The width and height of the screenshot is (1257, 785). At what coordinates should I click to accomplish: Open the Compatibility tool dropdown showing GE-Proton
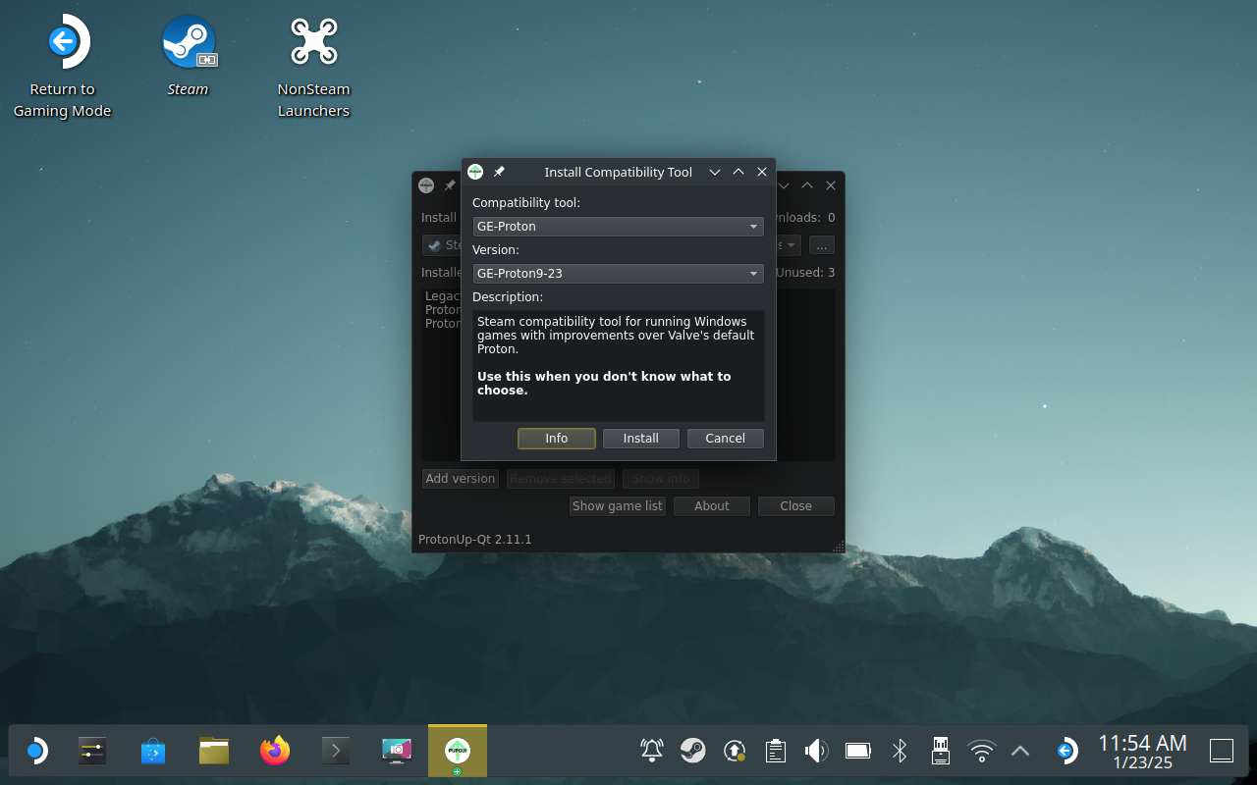click(618, 227)
